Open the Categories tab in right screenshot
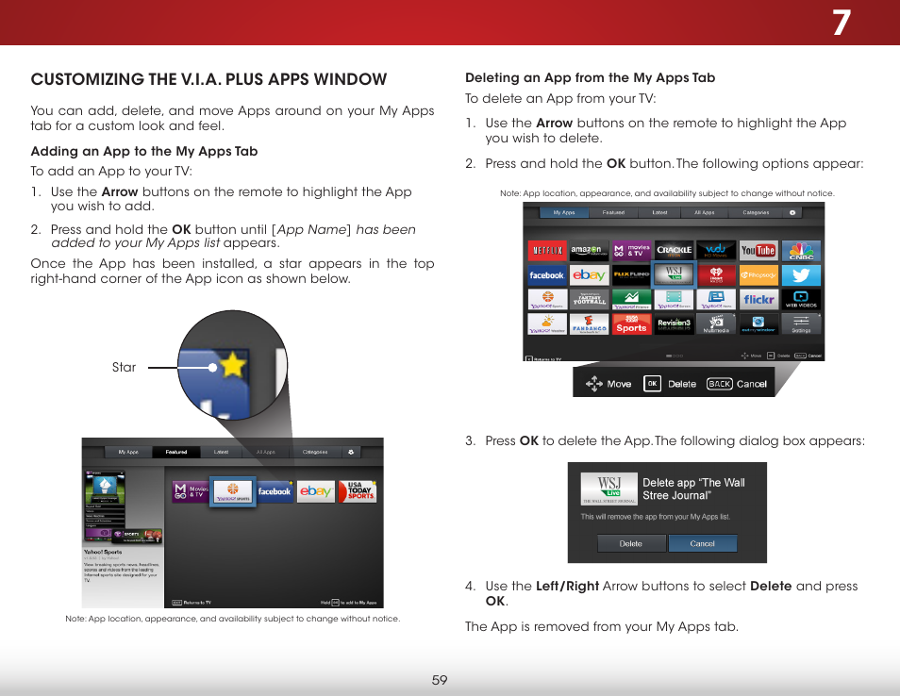This screenshot has width=900, height=696. (756, 212)
